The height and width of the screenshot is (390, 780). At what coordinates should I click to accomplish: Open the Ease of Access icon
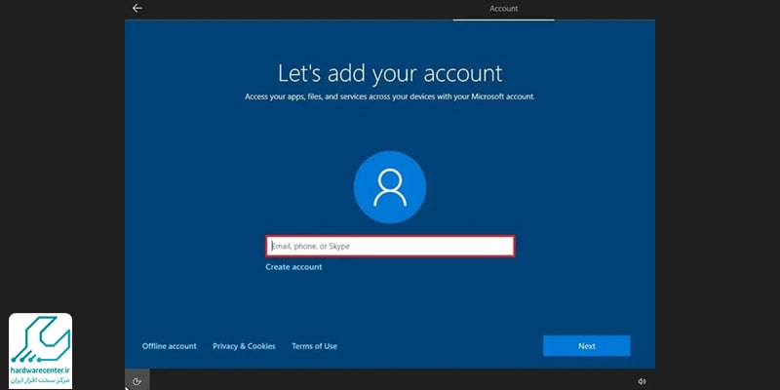(x=137, y=381)
